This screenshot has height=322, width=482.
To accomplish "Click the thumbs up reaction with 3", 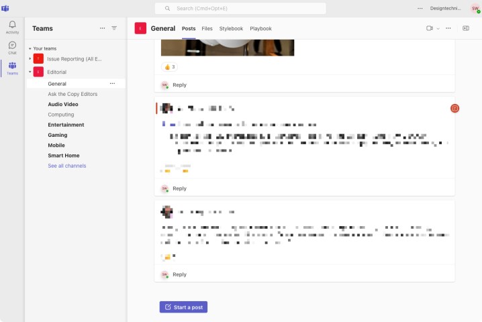I will [x=169, y=66].
